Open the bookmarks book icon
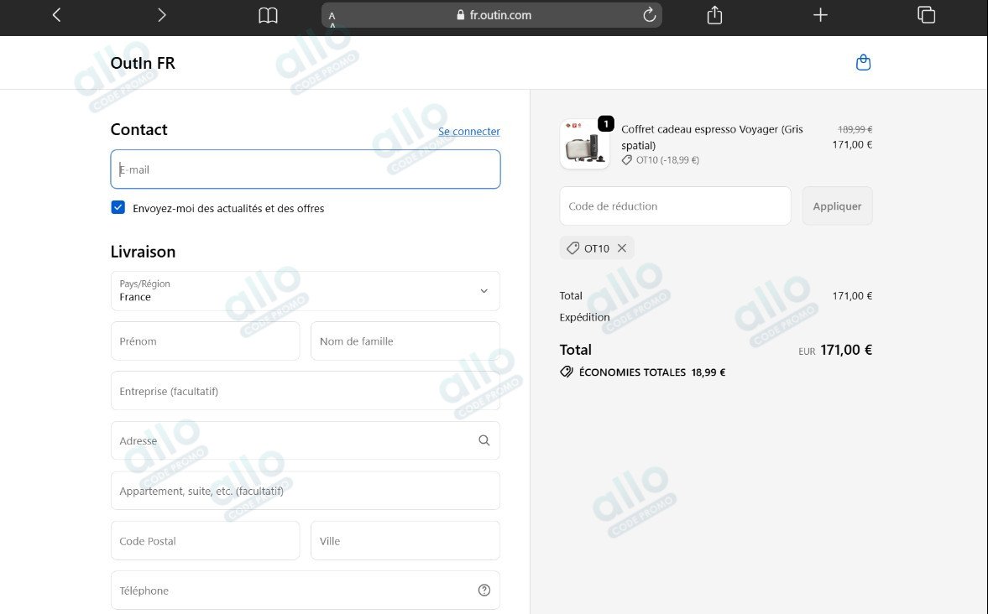This screenshot has height=614, width=988. (268, 15)
